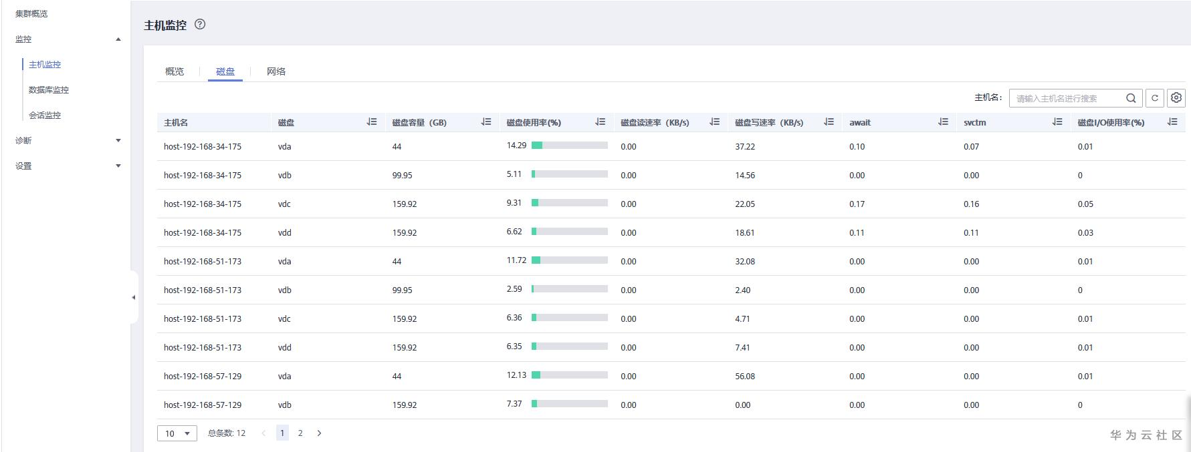Screen dimensions: 1191x452
Task: Focus the 主机名 search input field
Action: (x=1067, y=98)
